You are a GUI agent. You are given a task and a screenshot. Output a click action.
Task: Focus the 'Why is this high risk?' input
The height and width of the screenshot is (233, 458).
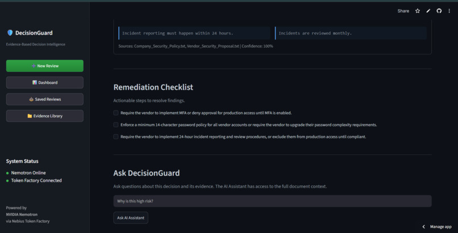point(272,201)
